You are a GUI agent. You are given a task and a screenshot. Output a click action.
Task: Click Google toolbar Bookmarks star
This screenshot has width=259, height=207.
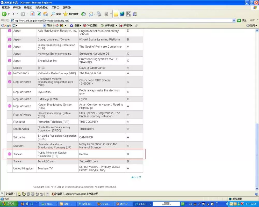[71, 25]
